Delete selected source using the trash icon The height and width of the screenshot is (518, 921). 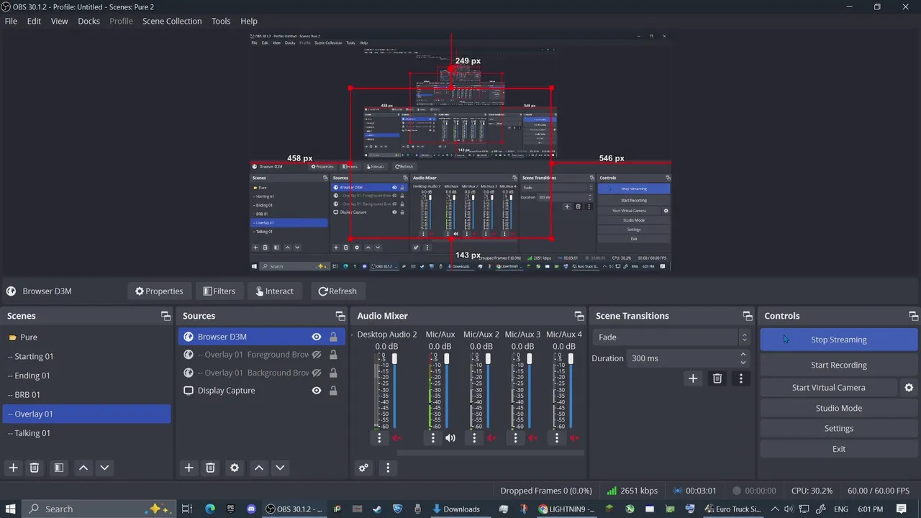tap(210, 468)
